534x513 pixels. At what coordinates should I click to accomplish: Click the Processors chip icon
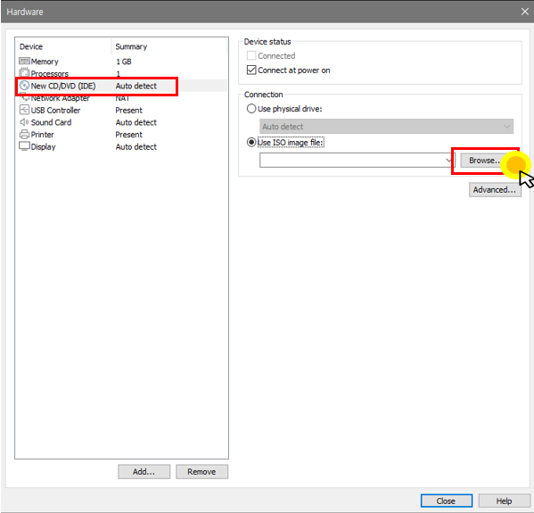tap(24, 72)
